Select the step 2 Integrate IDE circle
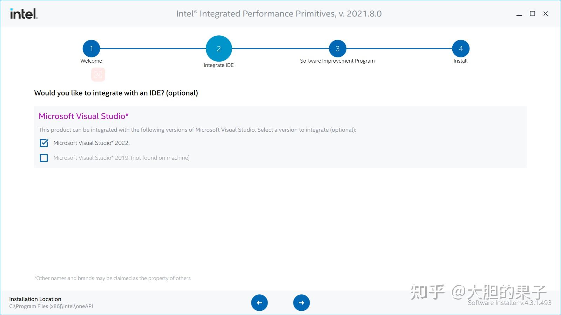 click(219, 48)
